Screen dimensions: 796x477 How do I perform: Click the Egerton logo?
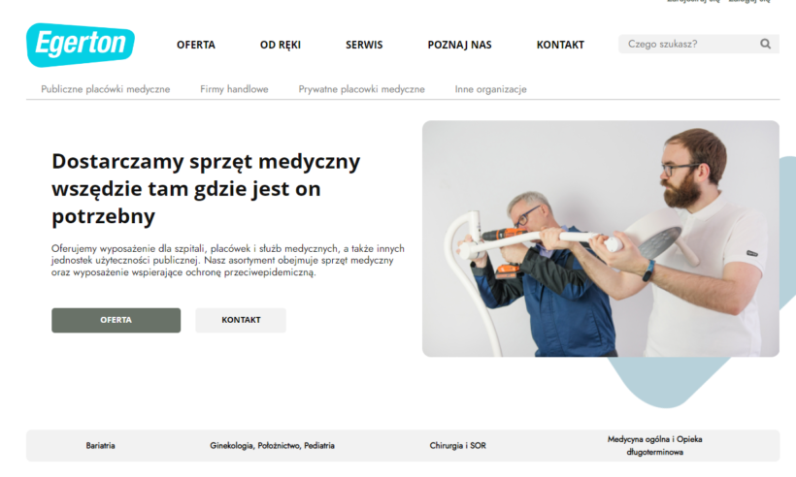pyautogui.click(x=81, y=45)
